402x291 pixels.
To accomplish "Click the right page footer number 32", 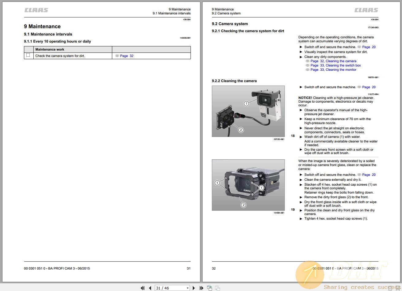I will point(214,268).
